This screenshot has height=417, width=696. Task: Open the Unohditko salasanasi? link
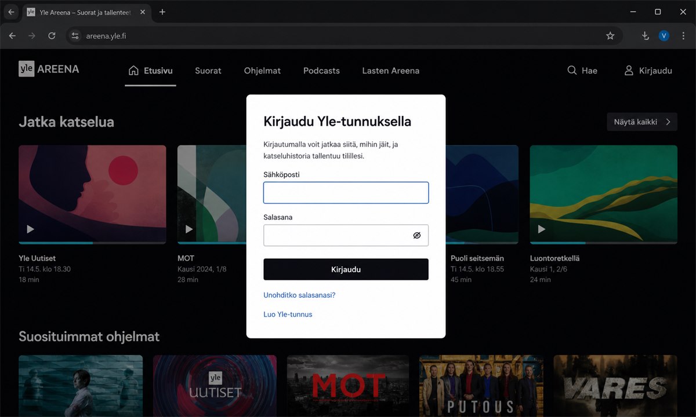299,295
